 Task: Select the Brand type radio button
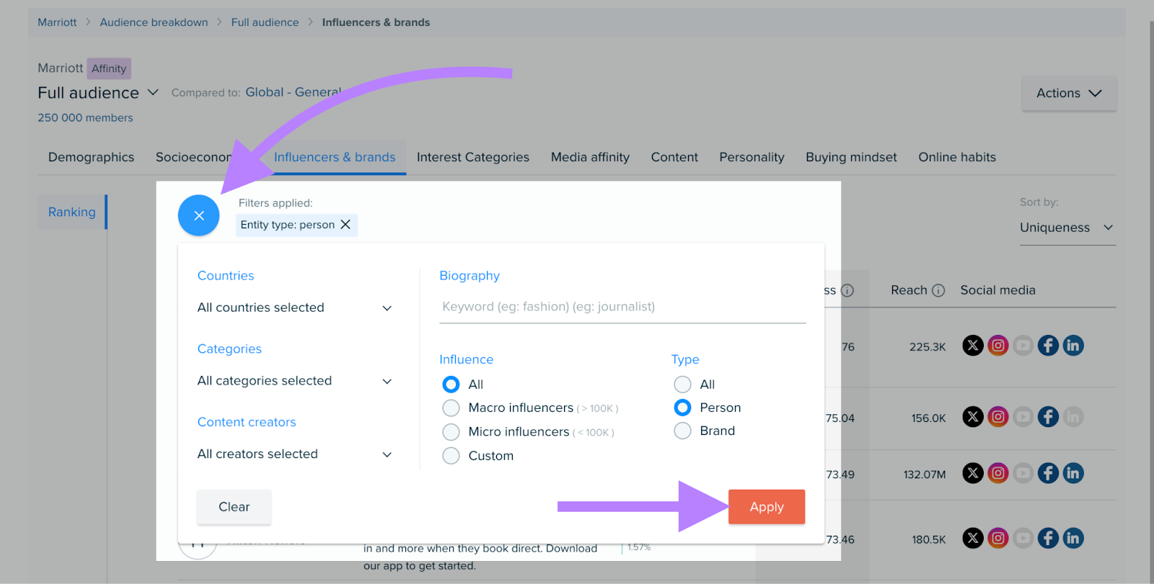click(x=682, y=431)
